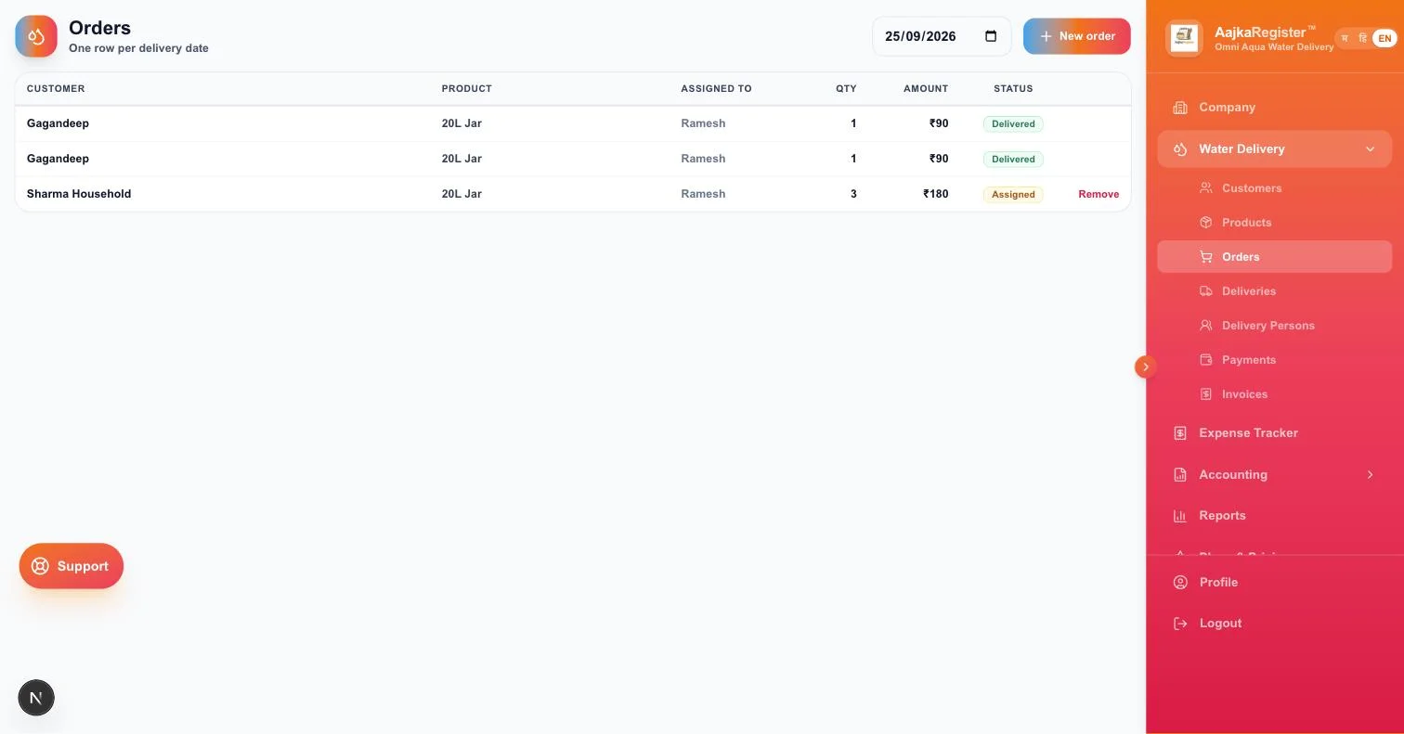Click the CUSTOMER column header

click(x=56, y=89)
